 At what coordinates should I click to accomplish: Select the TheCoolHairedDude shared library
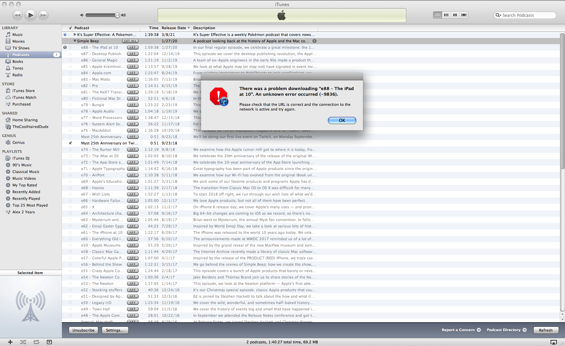click(x=30, y=127)
